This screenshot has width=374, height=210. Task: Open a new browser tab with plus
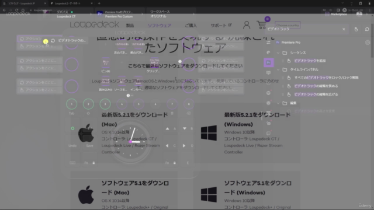click(99, 3)
